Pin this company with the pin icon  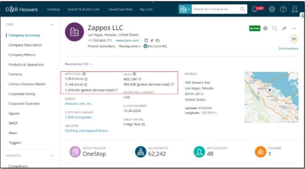click(284, 28)
